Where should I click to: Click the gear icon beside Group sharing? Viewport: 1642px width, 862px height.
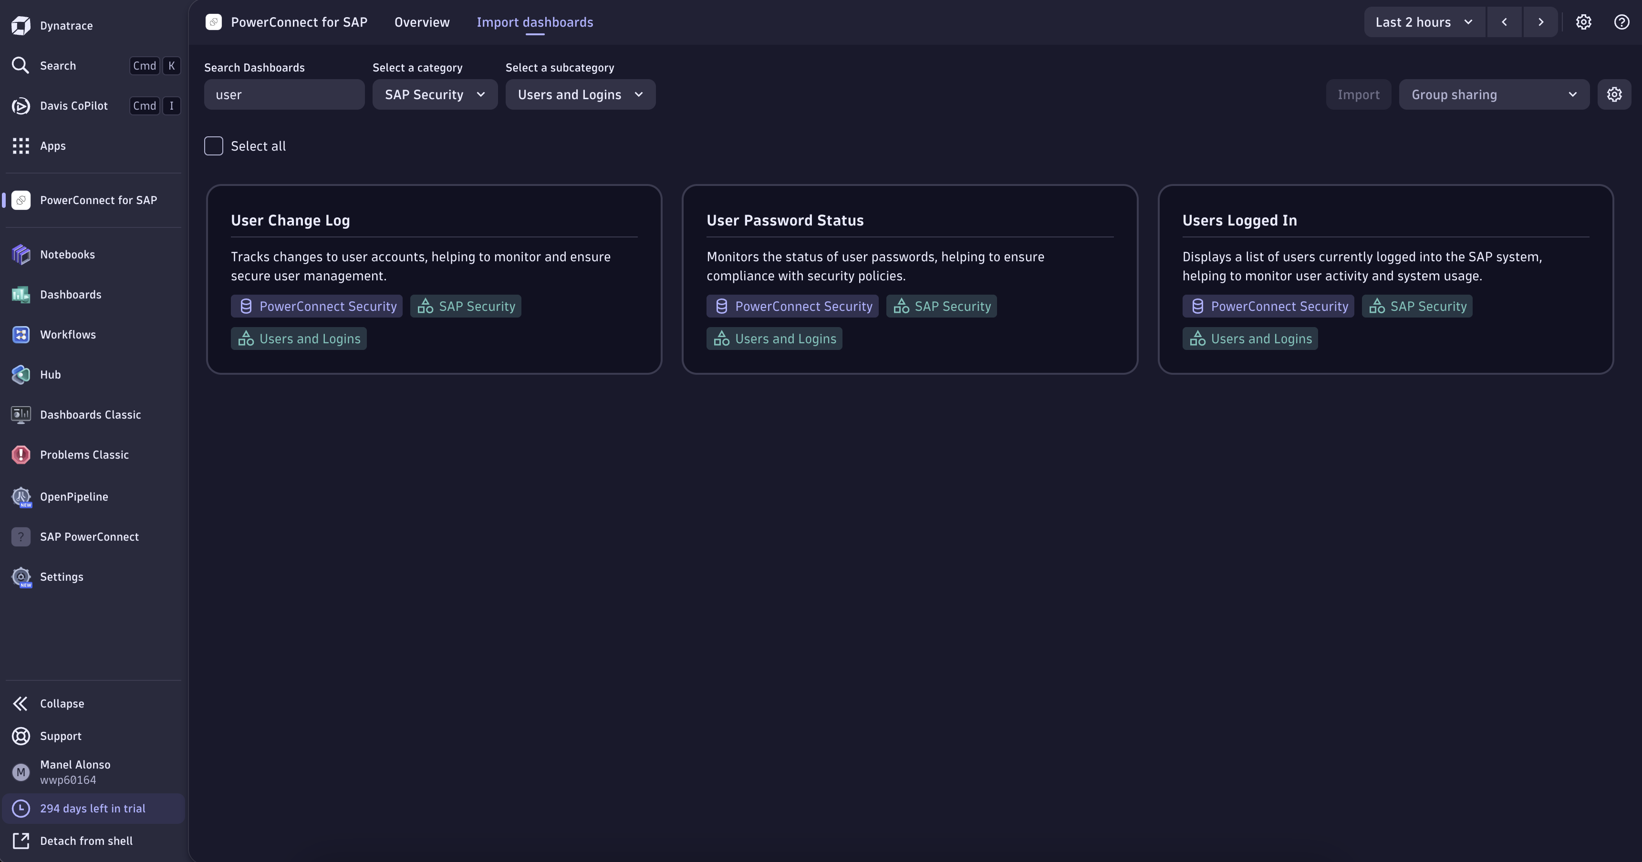[x=1614, y=93]
